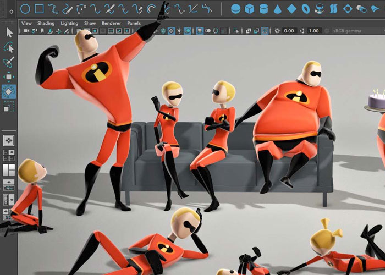Screen dimensions: 385x275
Task: Pick the Three Point Circular Arc tool
Action: [81, 9]
